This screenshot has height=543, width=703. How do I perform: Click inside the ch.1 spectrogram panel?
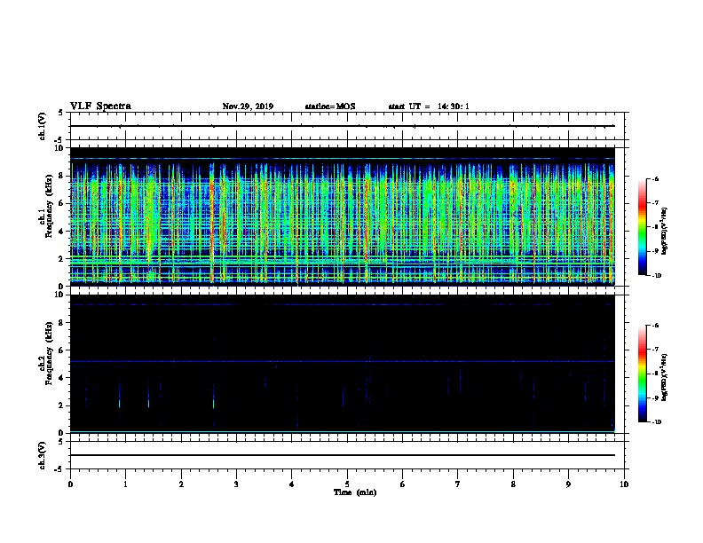pyautogui.click(x=343, y=216)
